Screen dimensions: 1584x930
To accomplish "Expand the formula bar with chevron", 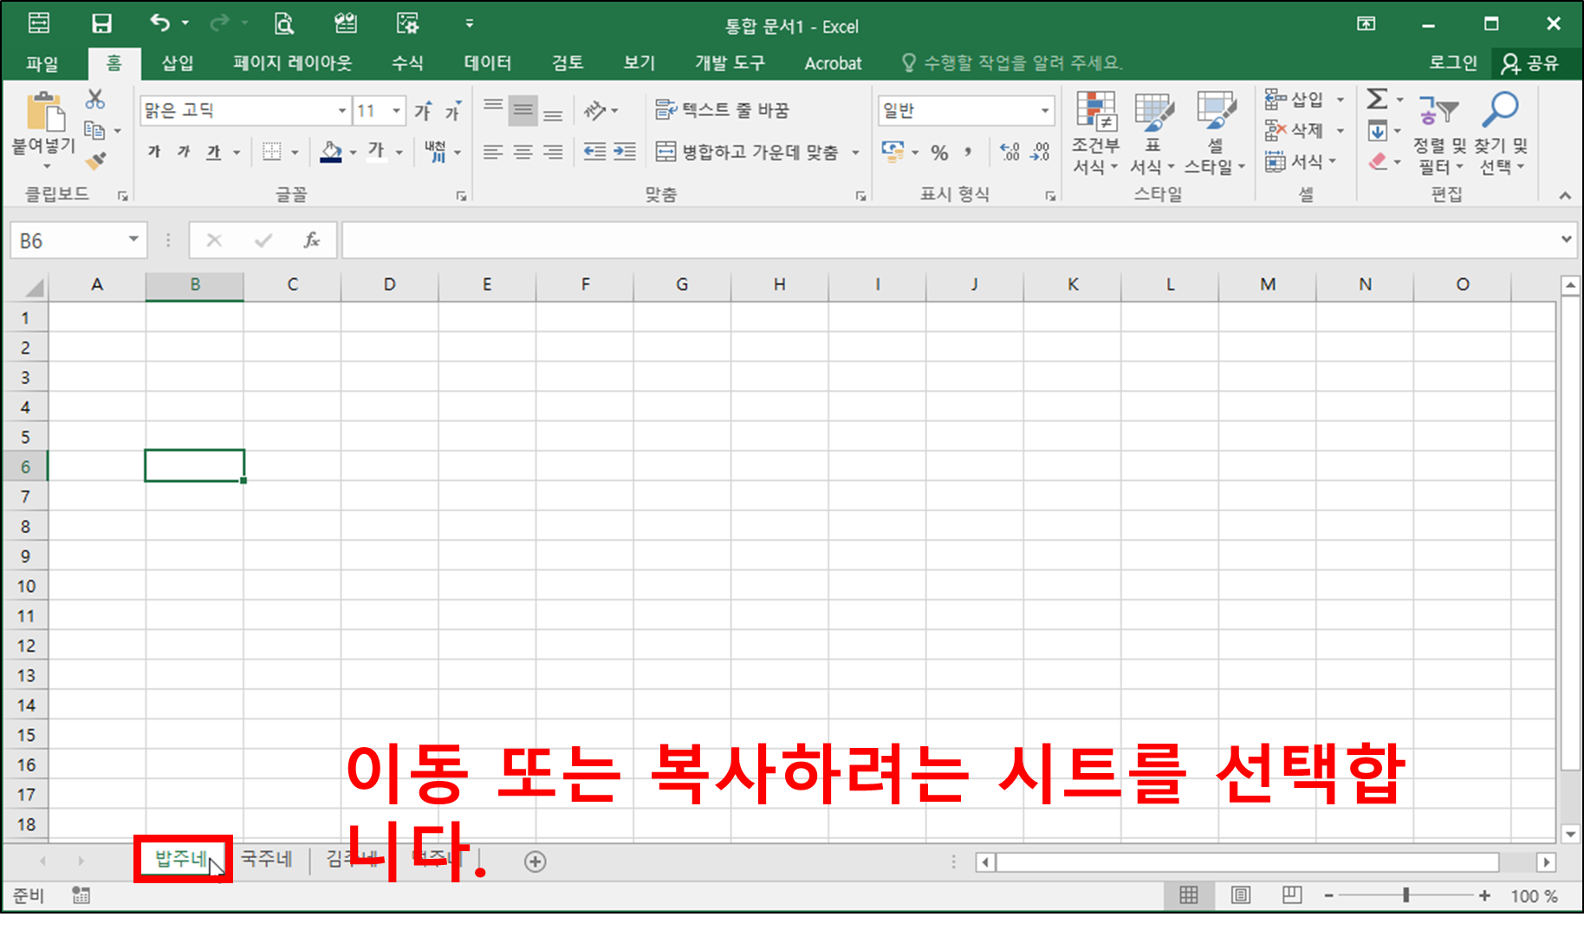I will (1567, 239).
